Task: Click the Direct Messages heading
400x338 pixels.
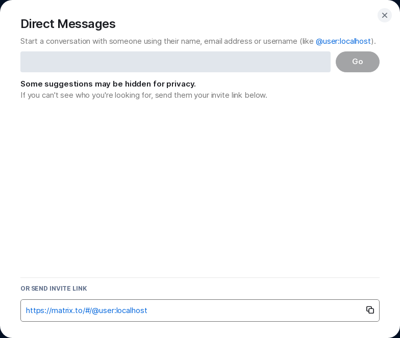Action: pos(68,24)
